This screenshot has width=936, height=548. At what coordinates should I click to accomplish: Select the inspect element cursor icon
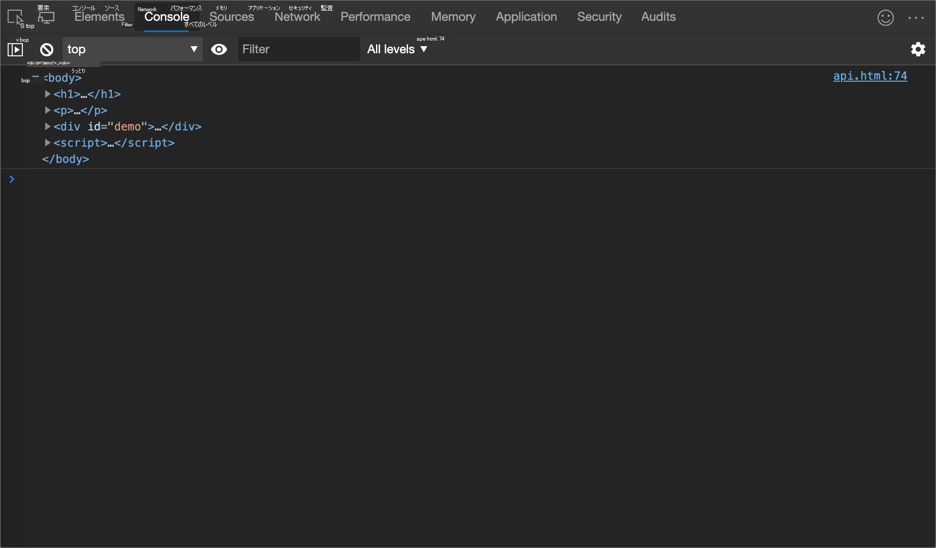14,16
